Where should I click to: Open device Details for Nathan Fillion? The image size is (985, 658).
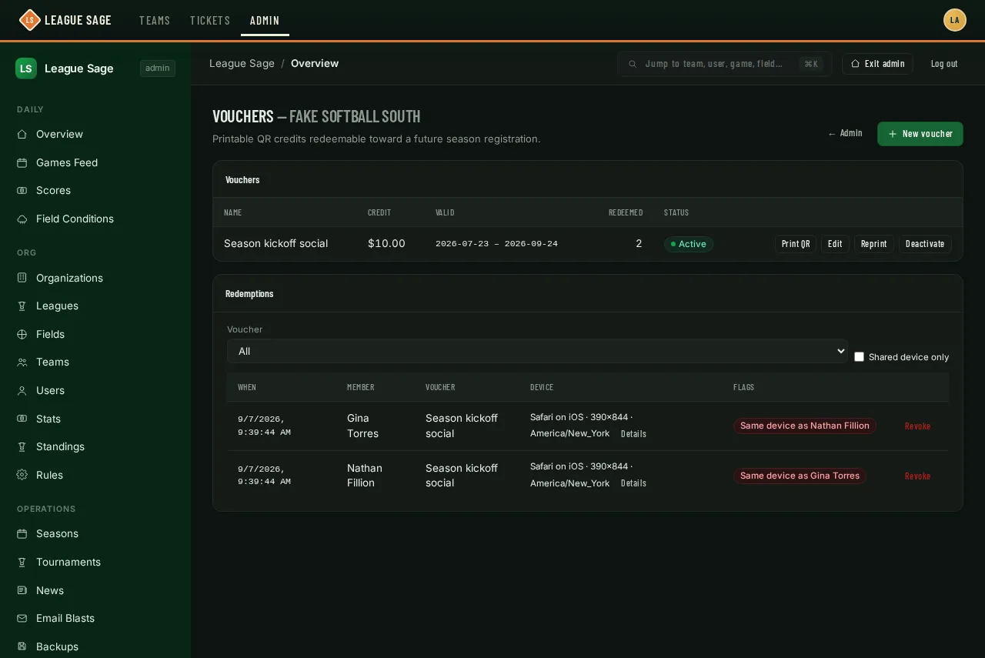click(633, 483)
